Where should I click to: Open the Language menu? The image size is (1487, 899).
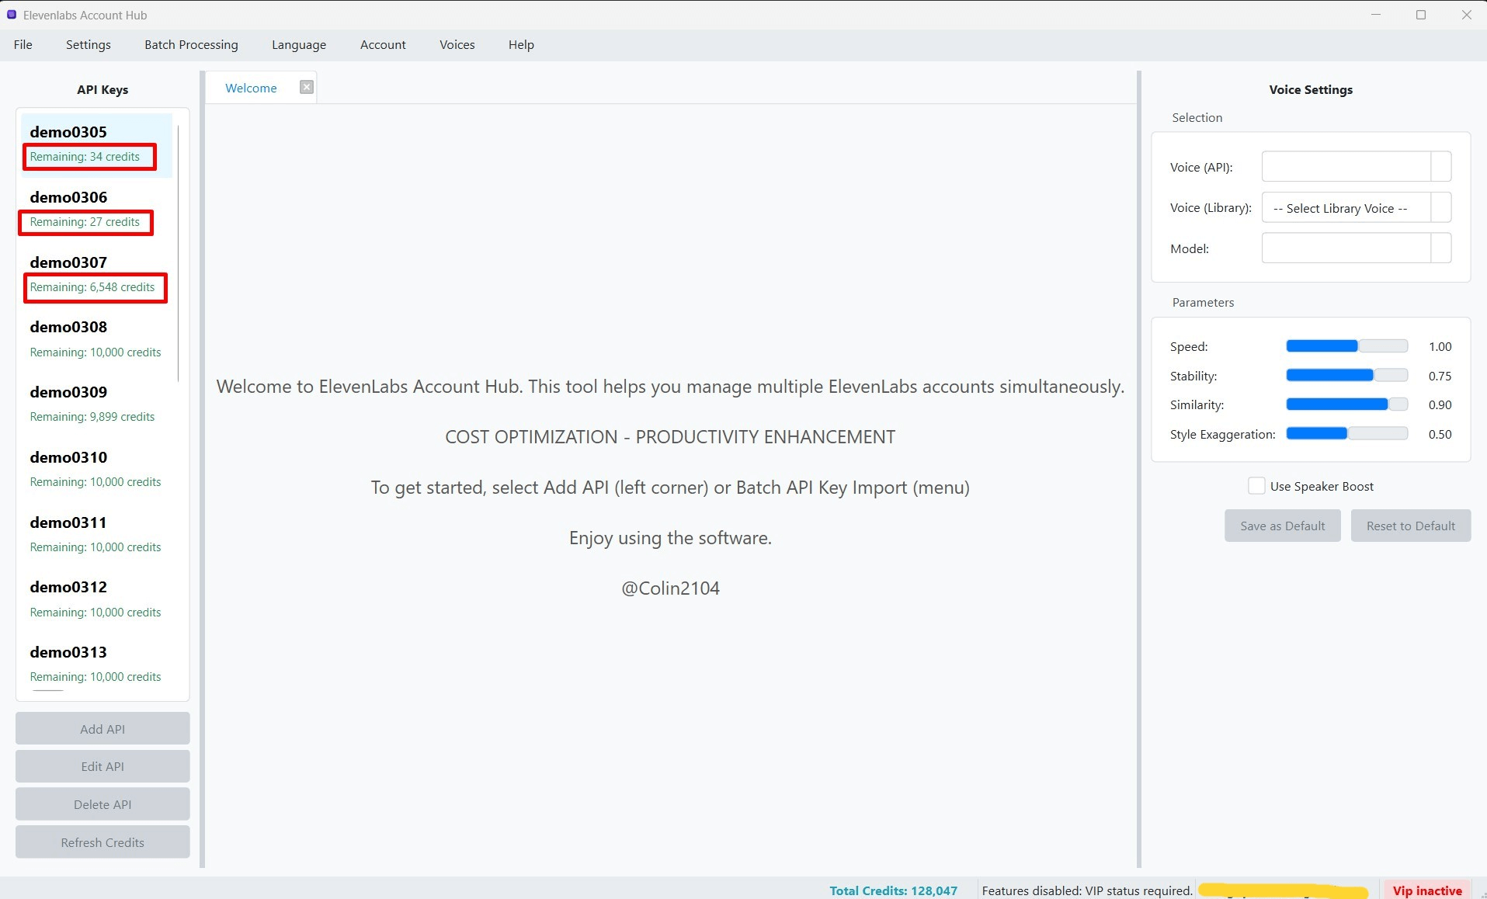[299, 45]
